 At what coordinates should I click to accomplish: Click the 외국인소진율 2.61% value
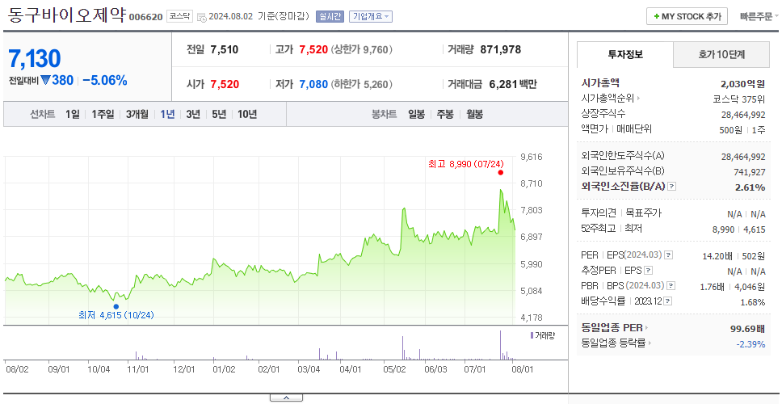tap(750, 187)
